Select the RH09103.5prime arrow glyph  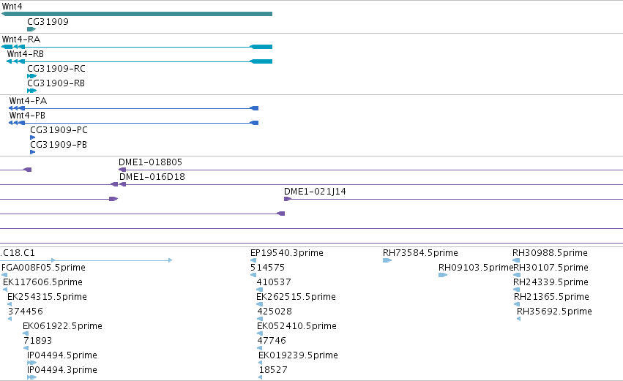[443, 275]
